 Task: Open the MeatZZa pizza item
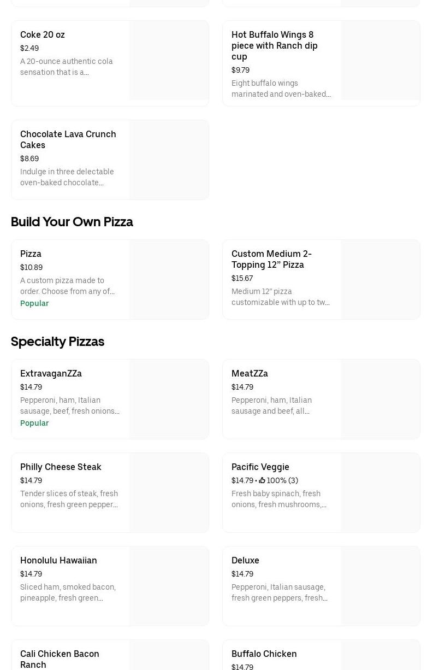click(250, 373)
